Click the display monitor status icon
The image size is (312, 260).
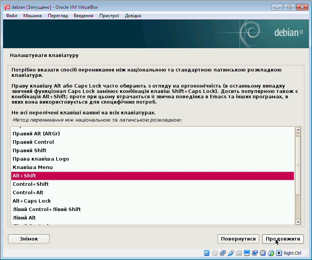247,253
